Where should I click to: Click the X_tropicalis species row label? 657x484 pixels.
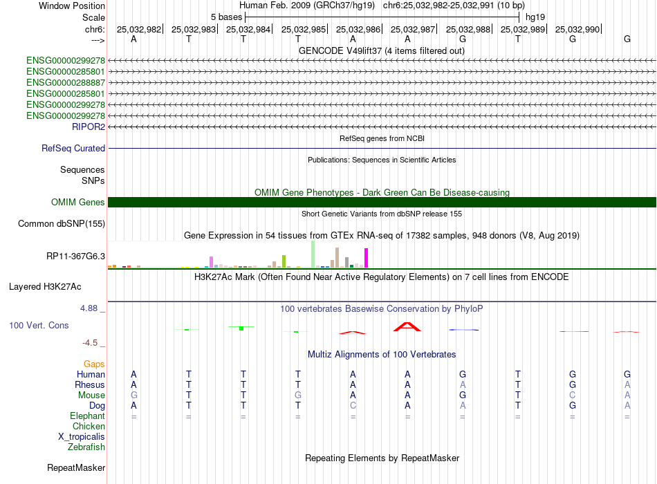coord(82,437)
